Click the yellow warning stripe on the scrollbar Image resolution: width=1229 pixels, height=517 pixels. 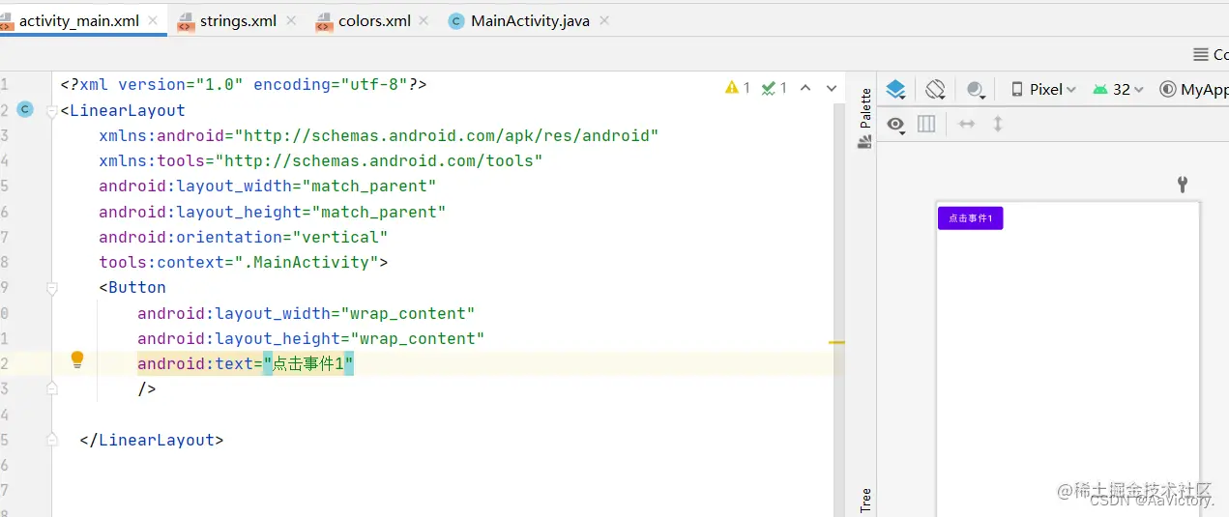pyautogui.click(x=836, y=342)
